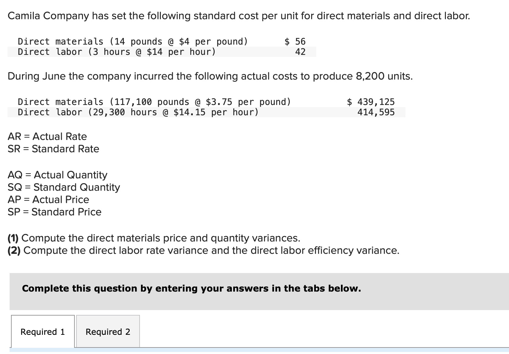Select the AQ = Actual Quantity text
The image size is (509, 354).
click(57, 175)
